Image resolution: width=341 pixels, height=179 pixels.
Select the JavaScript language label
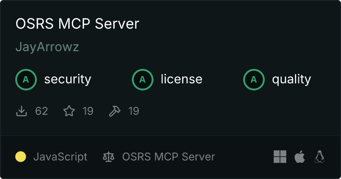[x=60, y=157]
